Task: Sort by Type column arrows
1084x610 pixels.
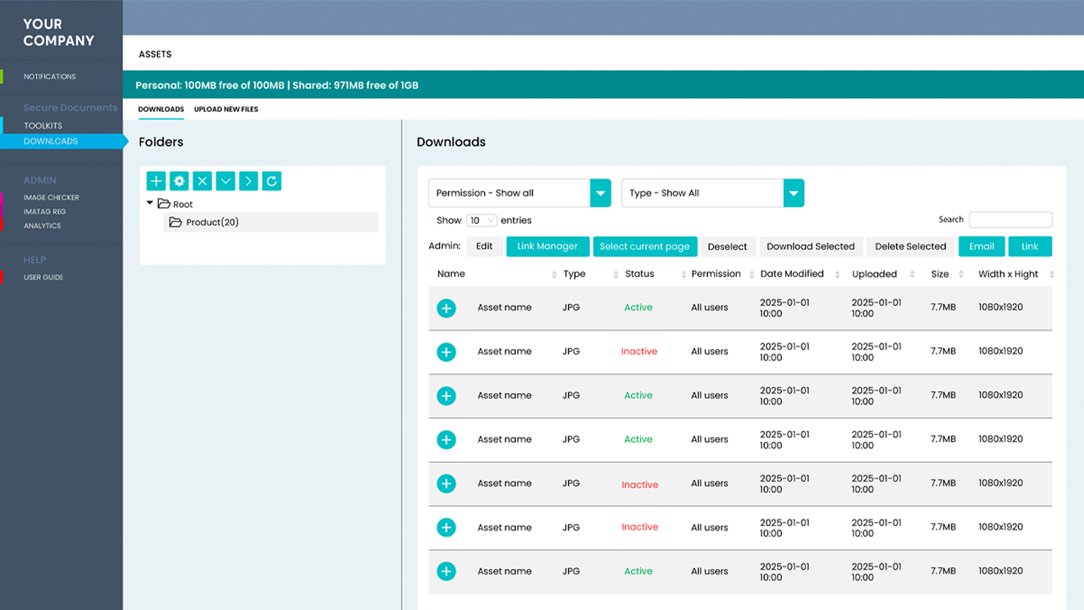Action: (615, 274)
